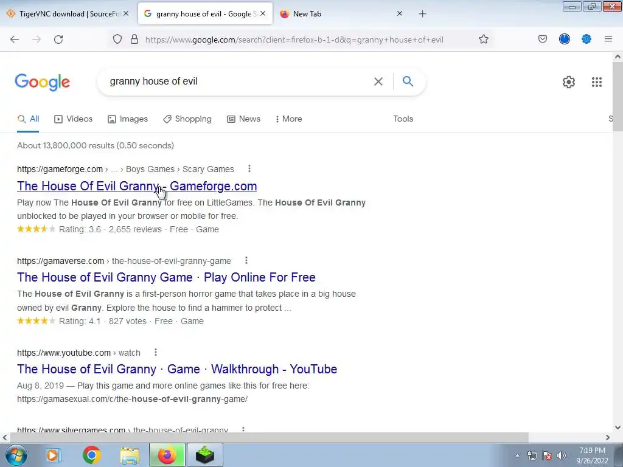
Task: Open Chrome from the taskbar
Action: [91, 455]
